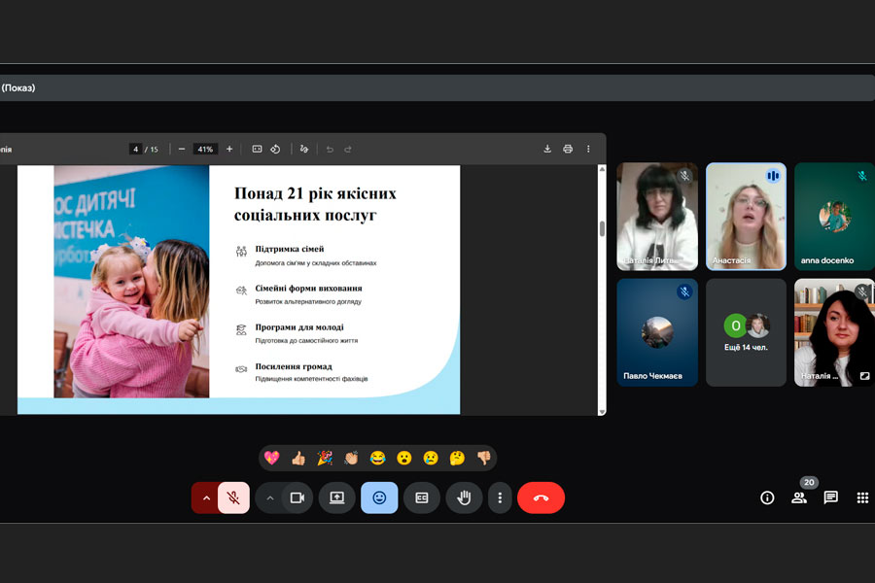The height and width of the screenshot is (583, 875).
Task: Click the present screen icon
Action: coord(337,497)
